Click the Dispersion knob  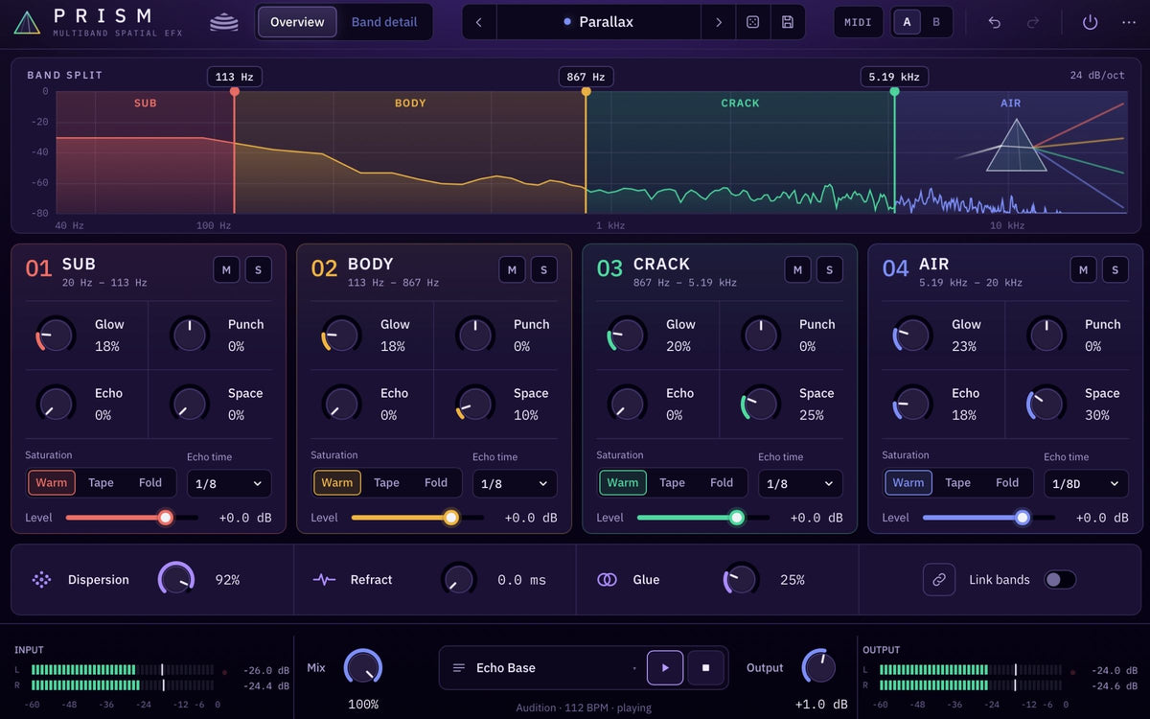click(176, 579)
